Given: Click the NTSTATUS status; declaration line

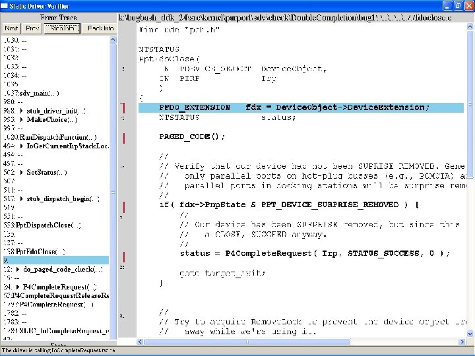Looking at the screenshot, I should click(x=228, y=117).
